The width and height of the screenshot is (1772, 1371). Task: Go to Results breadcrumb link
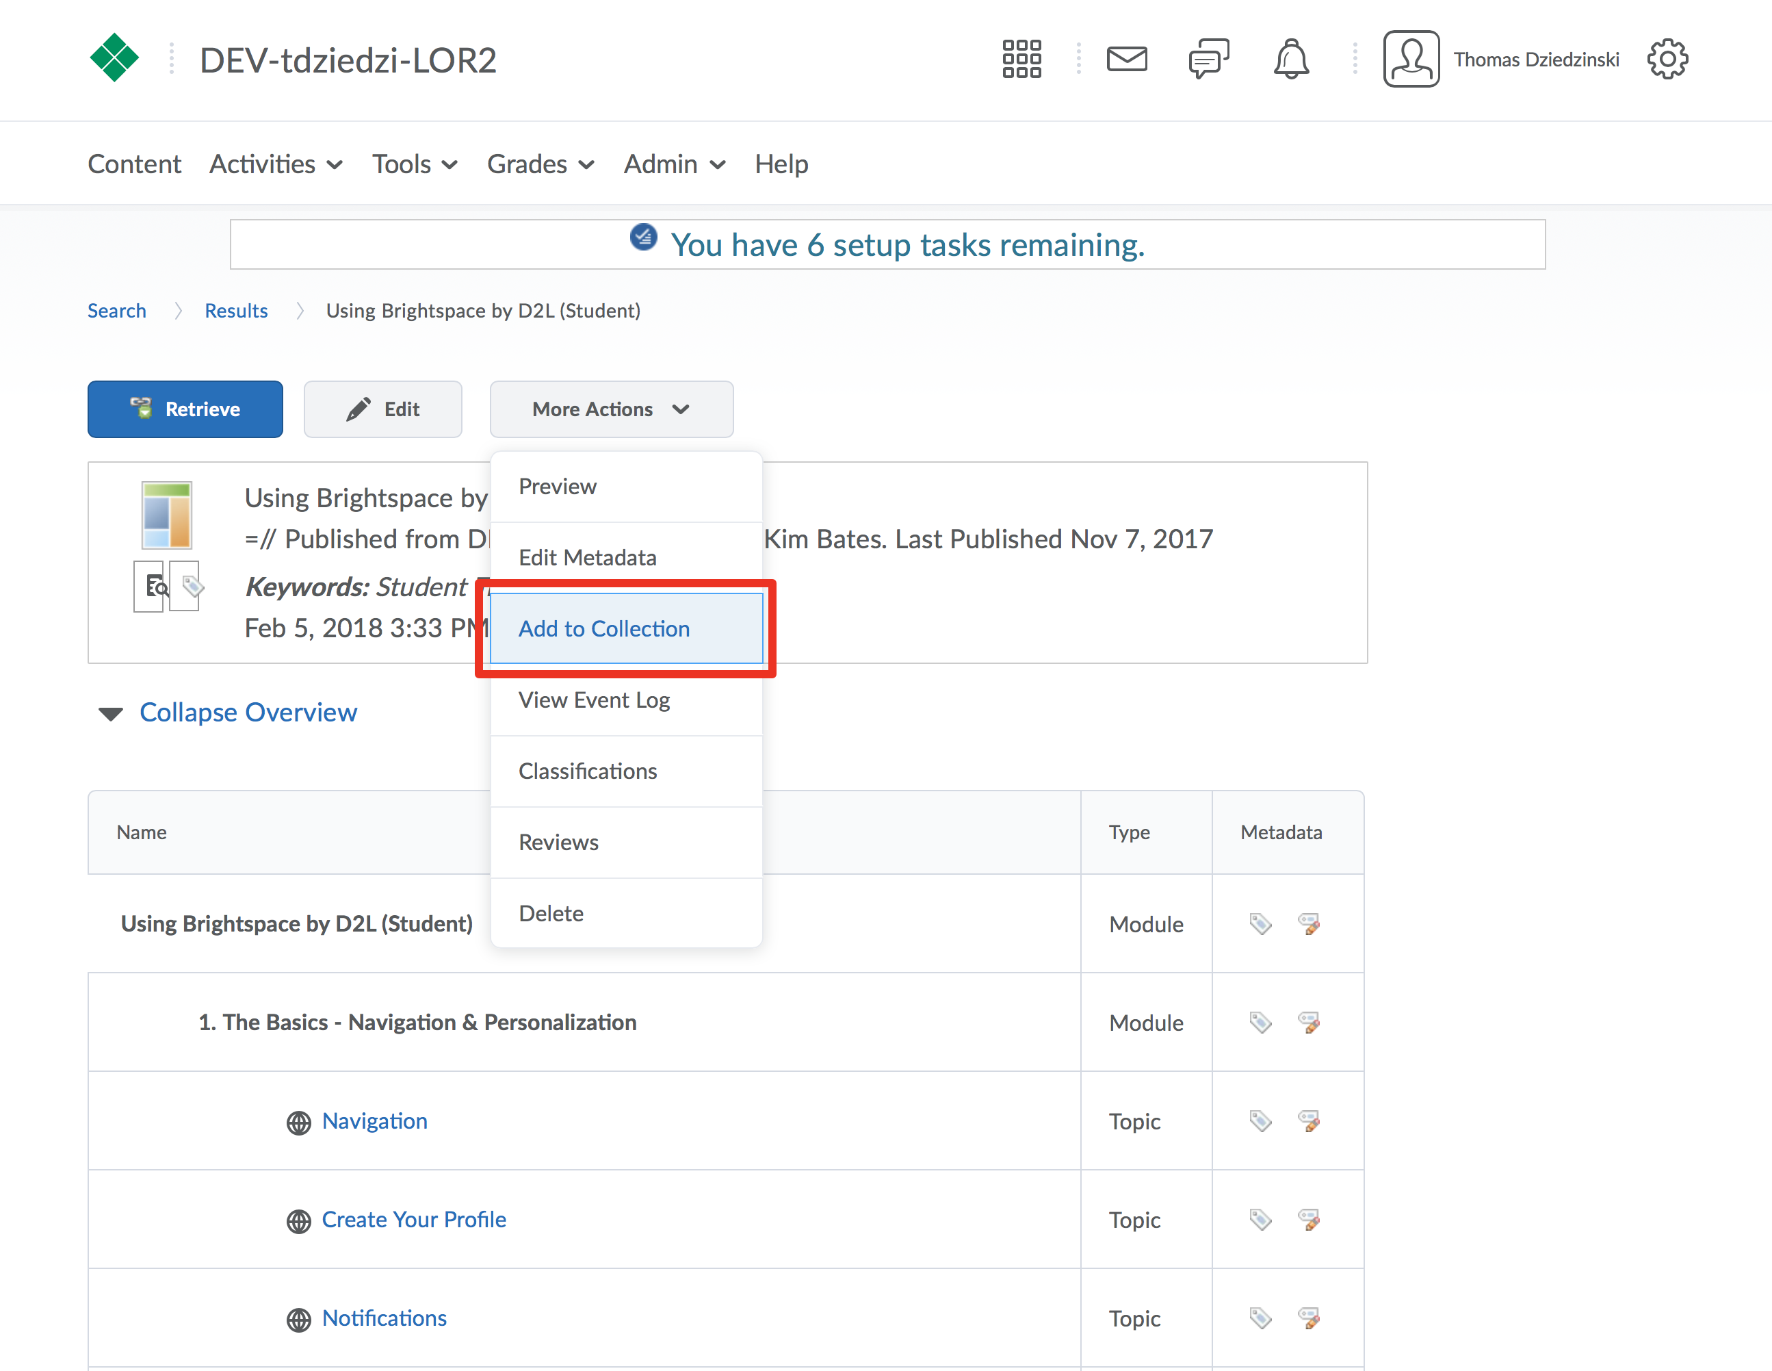pos(236,311)
